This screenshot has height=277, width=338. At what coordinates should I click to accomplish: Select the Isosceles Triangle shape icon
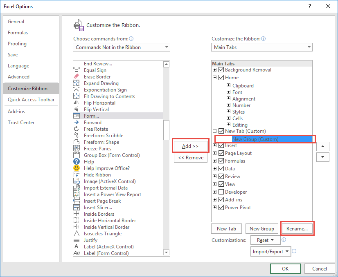pos(76,233)
